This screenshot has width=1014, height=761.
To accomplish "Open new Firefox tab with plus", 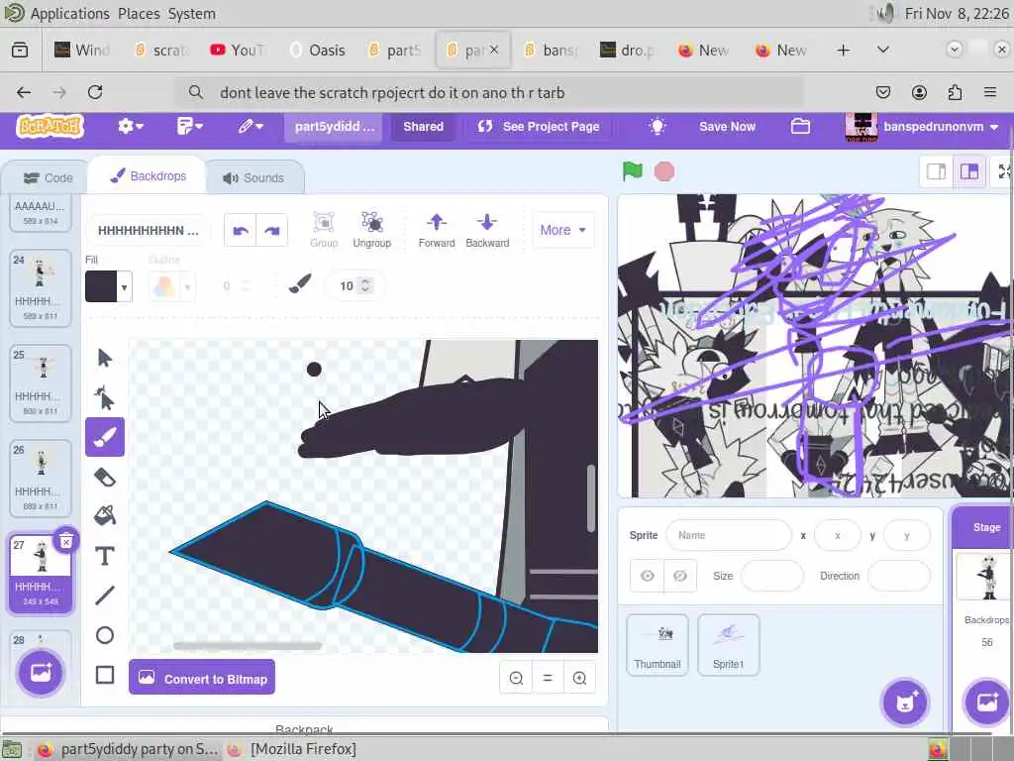I will (843, 50).
